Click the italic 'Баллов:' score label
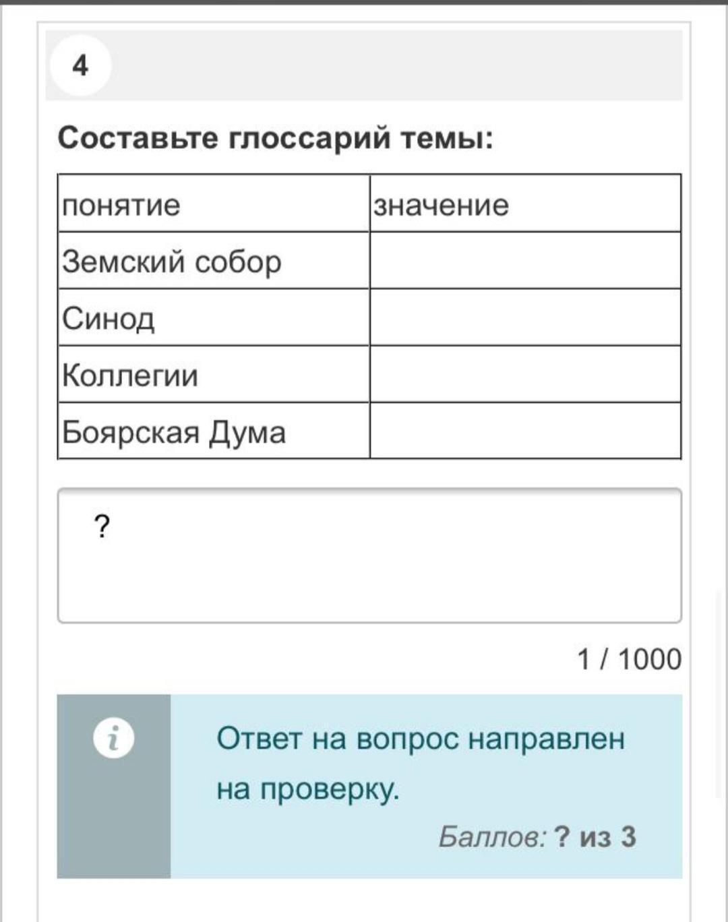The image size is (728, 922). pyautogui.click(x=492, y=837)
